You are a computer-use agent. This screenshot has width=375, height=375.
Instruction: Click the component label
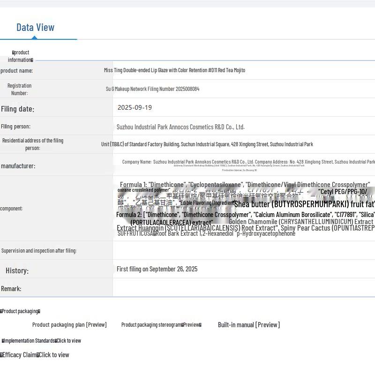pyautogui.click(x=11, y=209)
